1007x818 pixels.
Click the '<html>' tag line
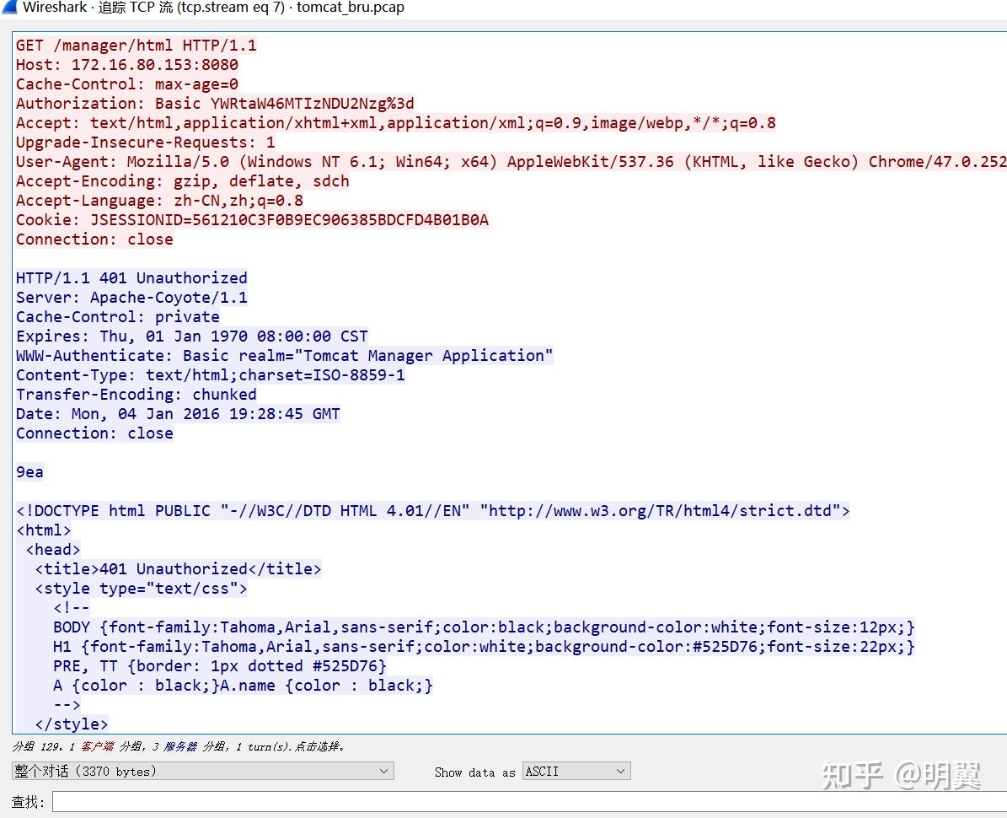coord(44,530)
